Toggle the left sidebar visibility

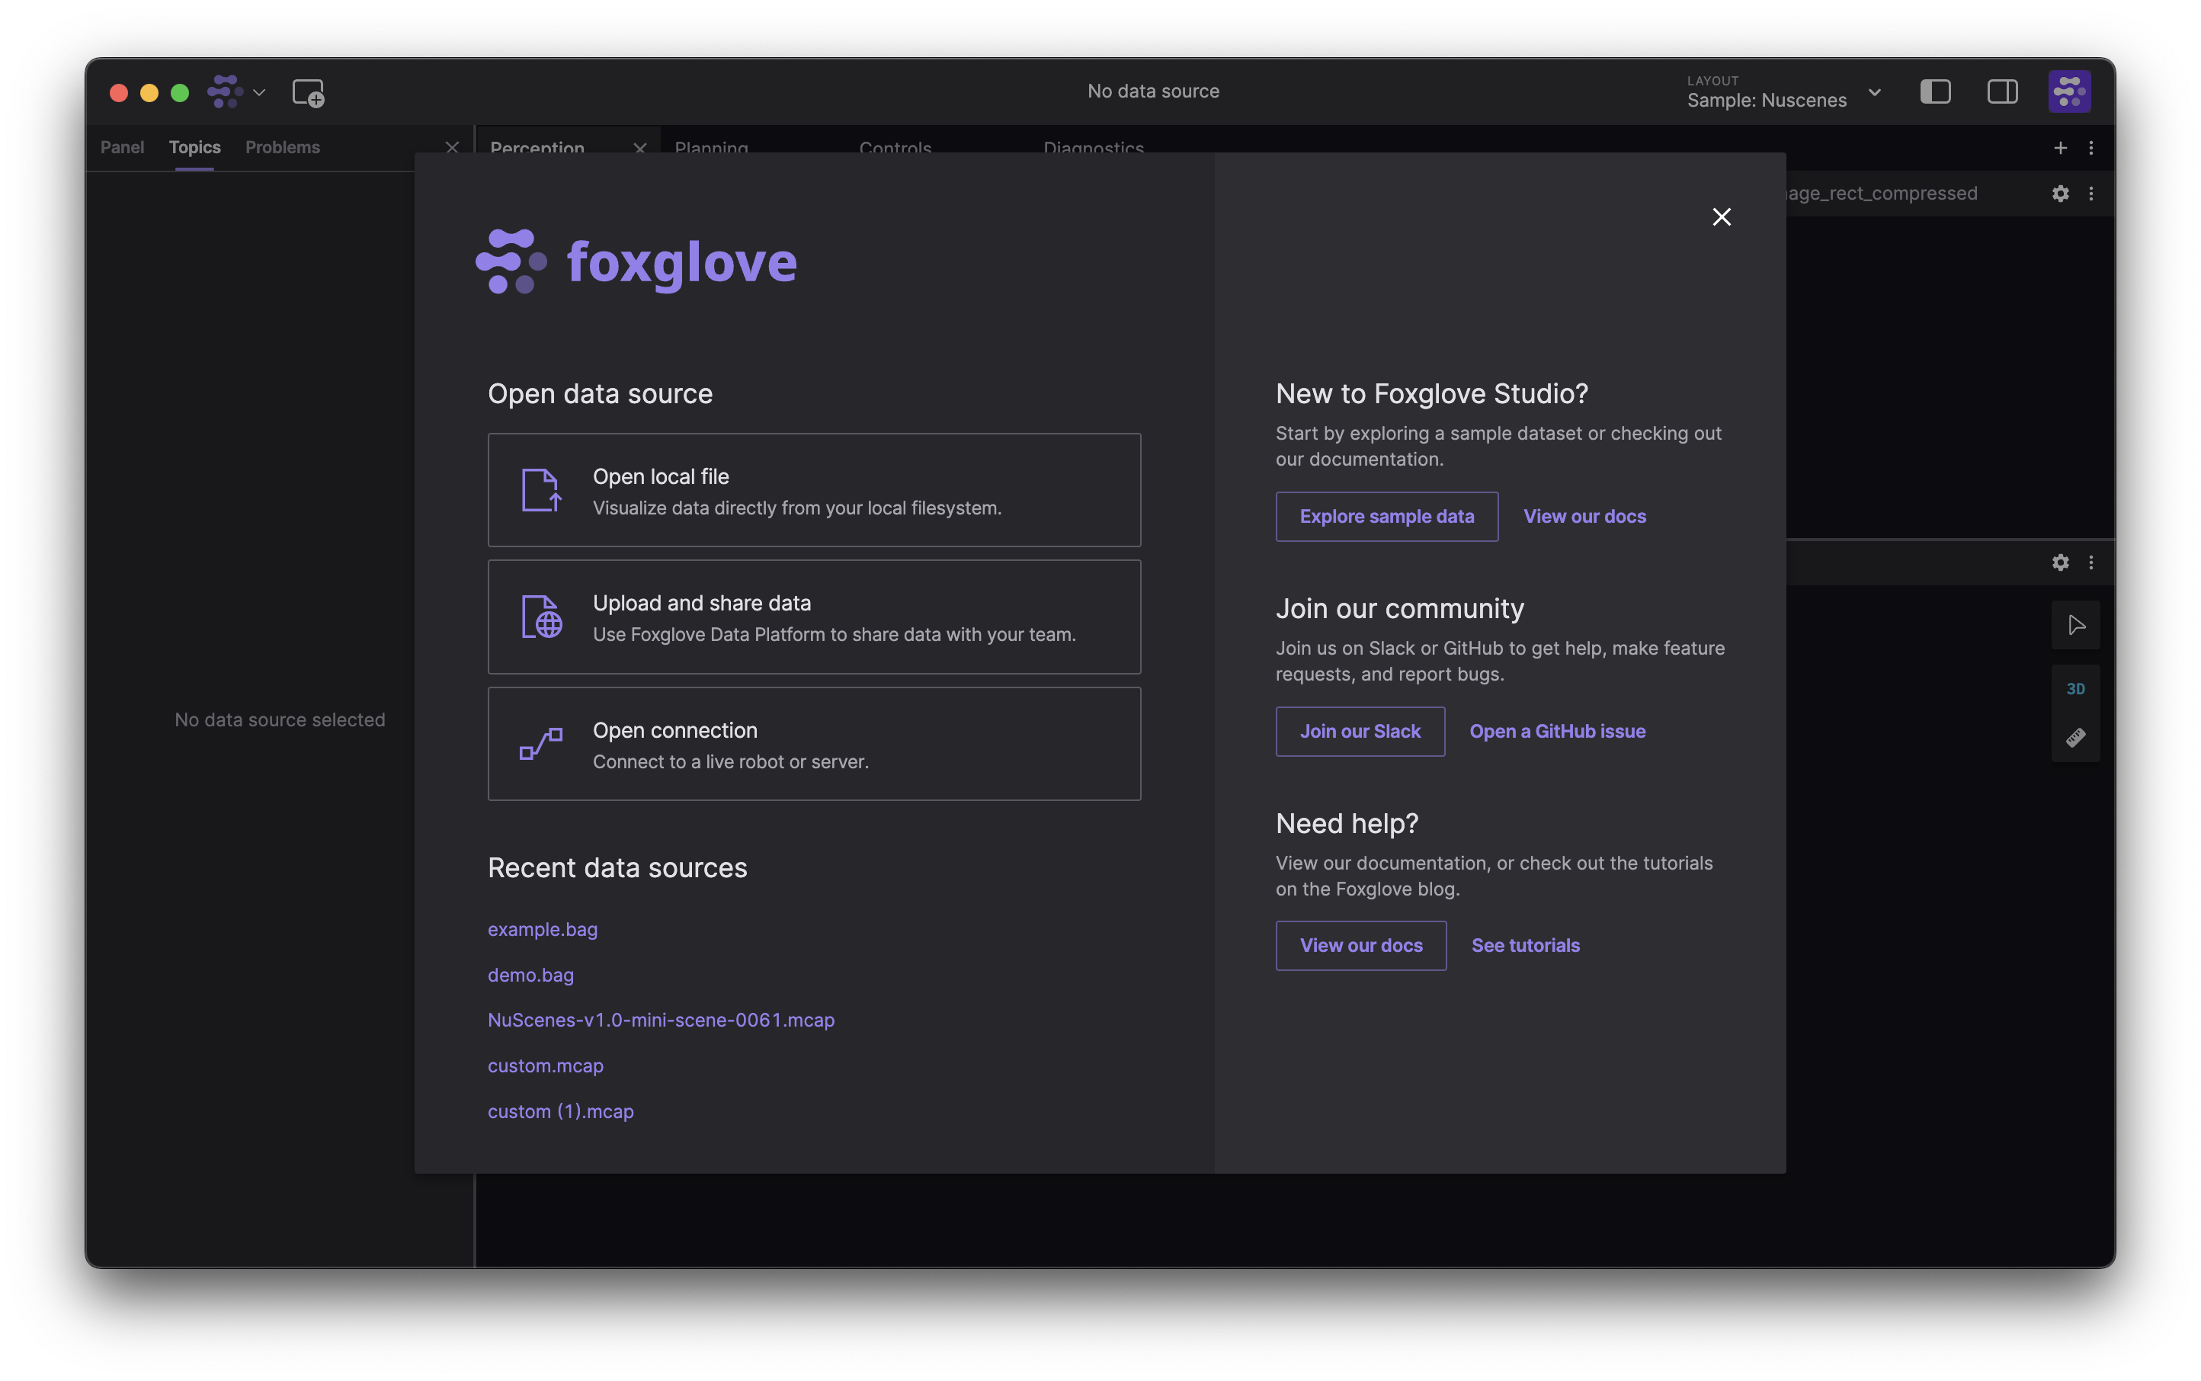[1935, 91]
